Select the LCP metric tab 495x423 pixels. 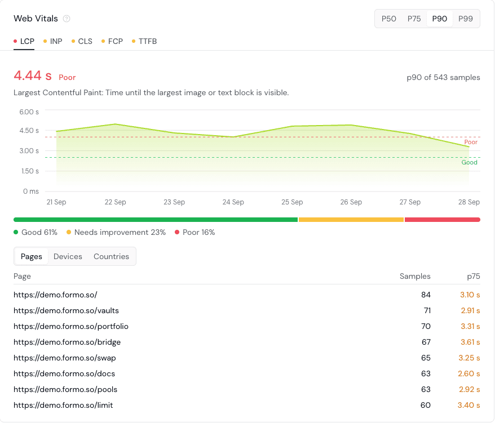(24, 41)
